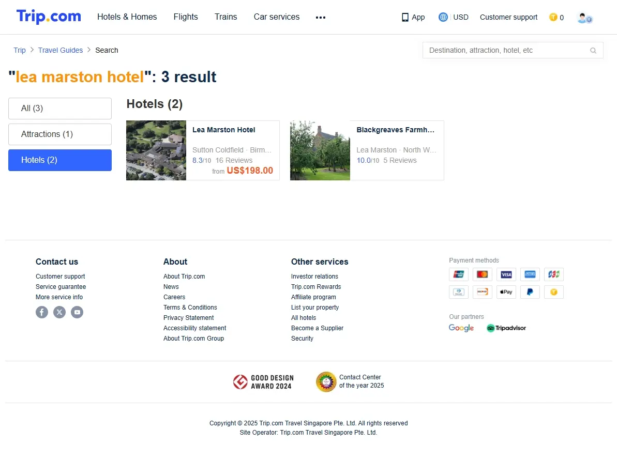Open the More service info link
The width and height of the screenshot is (617, 476).
tap(59, 297)
